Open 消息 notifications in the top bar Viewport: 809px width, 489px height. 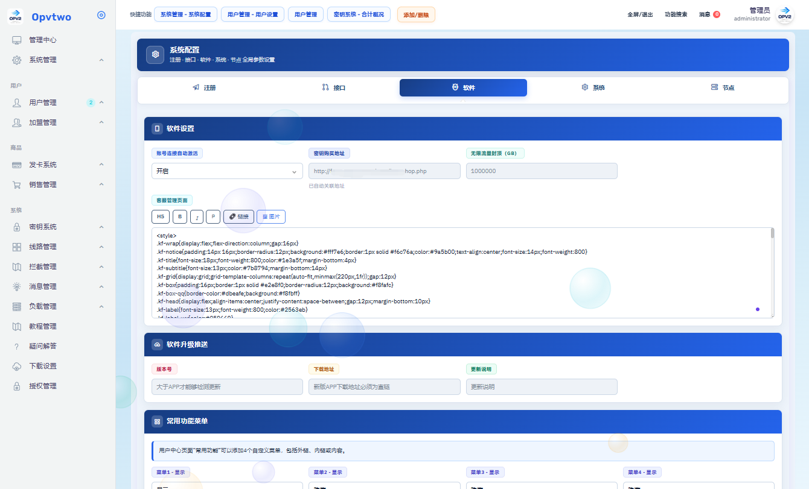[x=709, y=14]
